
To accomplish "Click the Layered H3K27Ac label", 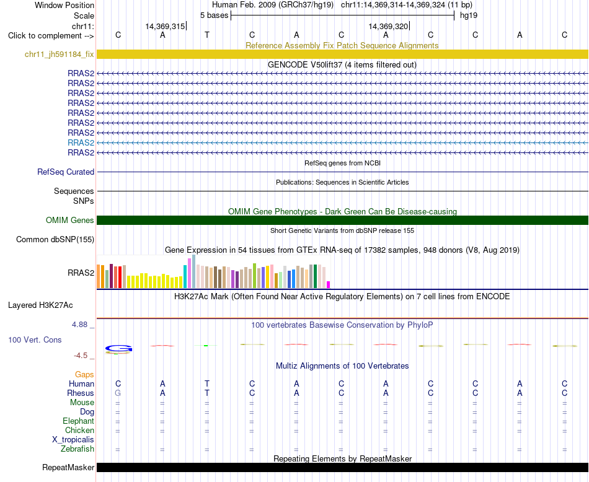I will [x=40, y=305].
